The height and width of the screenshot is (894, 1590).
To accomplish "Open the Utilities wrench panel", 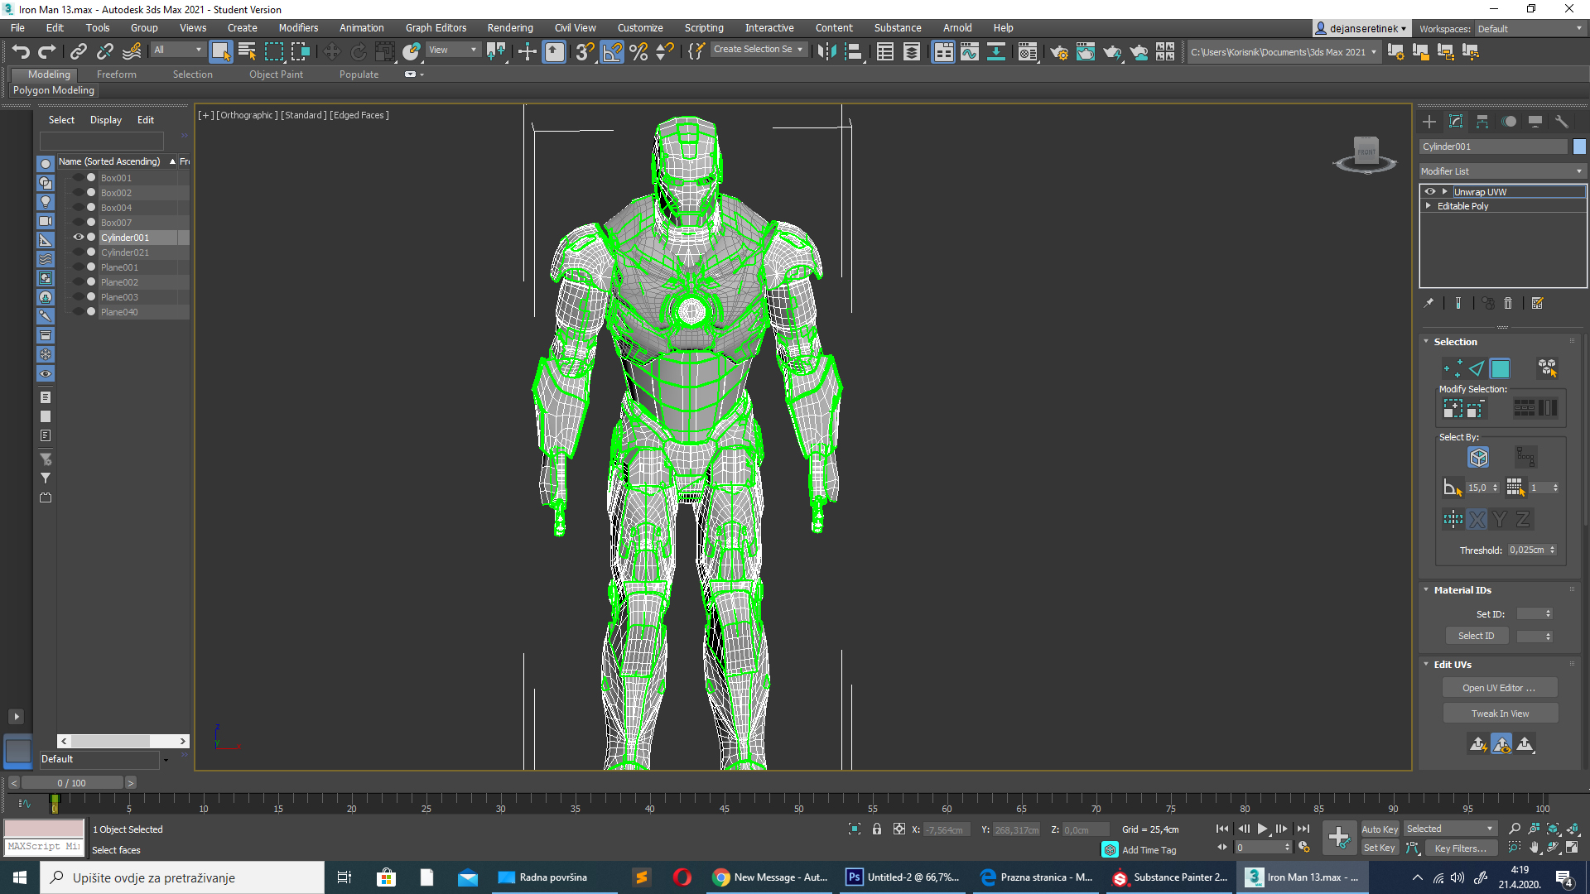I will (x=1562, y=122).
